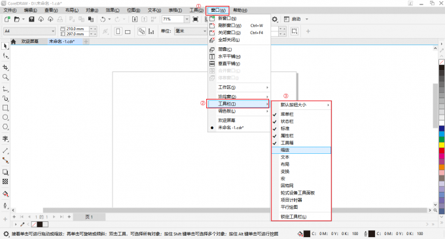Screen dimensions: 445x239
Task: Click the Save floppy disk icon
Action: (x=31, y=19)
